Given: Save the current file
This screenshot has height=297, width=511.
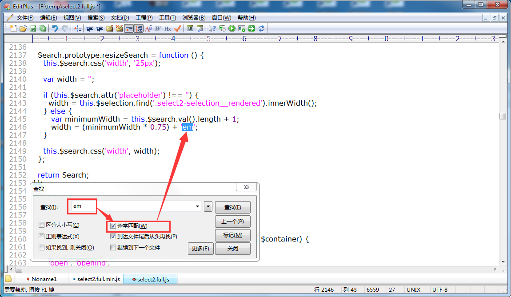Looking at the screenshot, I should pos(32,29).
